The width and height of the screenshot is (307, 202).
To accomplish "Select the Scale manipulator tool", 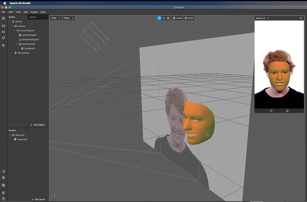I will (x=168, y=18).
